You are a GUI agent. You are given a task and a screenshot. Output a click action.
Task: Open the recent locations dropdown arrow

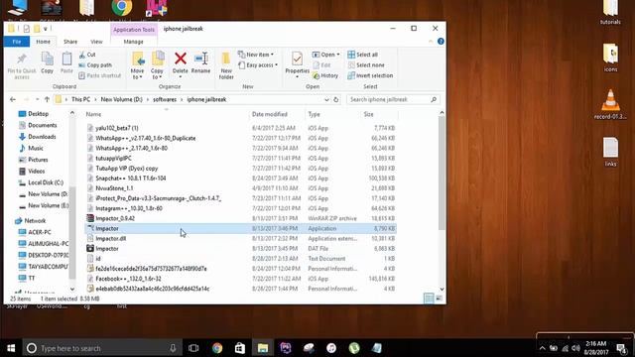click(37, 99)
